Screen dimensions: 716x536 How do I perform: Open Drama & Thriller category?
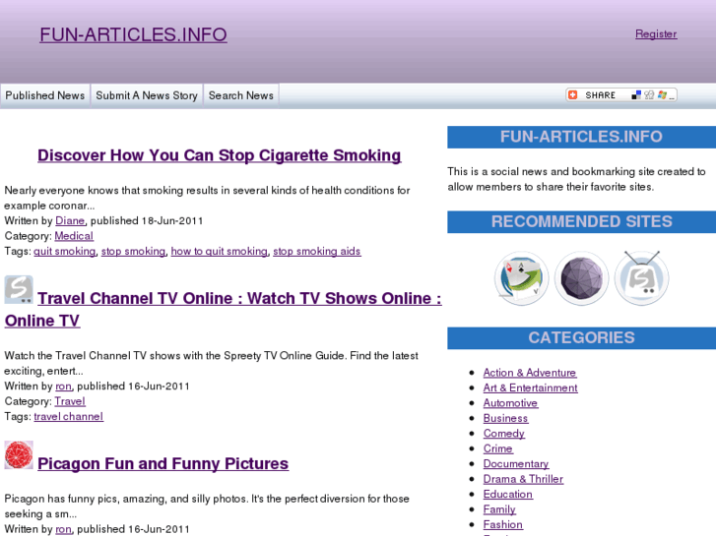[x=523, y=479]
